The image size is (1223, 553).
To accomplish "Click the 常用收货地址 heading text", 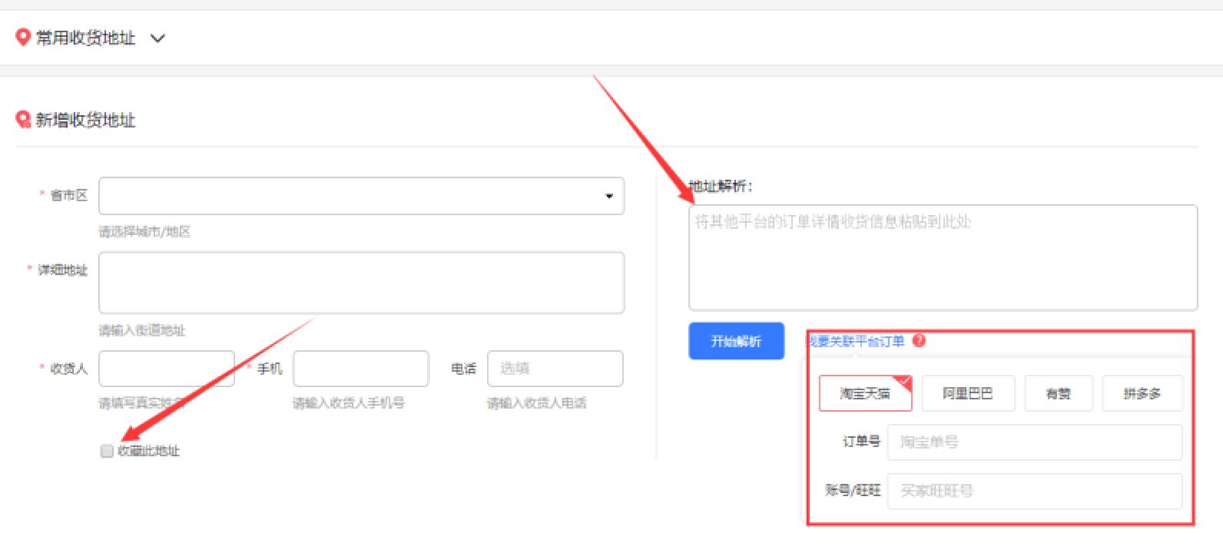I will click(x=85, y=38).
